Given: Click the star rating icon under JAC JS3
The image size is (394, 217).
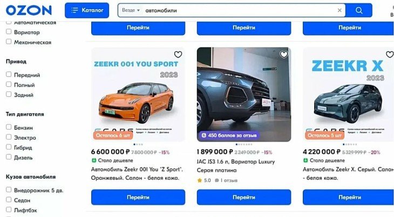Looking at the screenshot, I should (200, 180).
